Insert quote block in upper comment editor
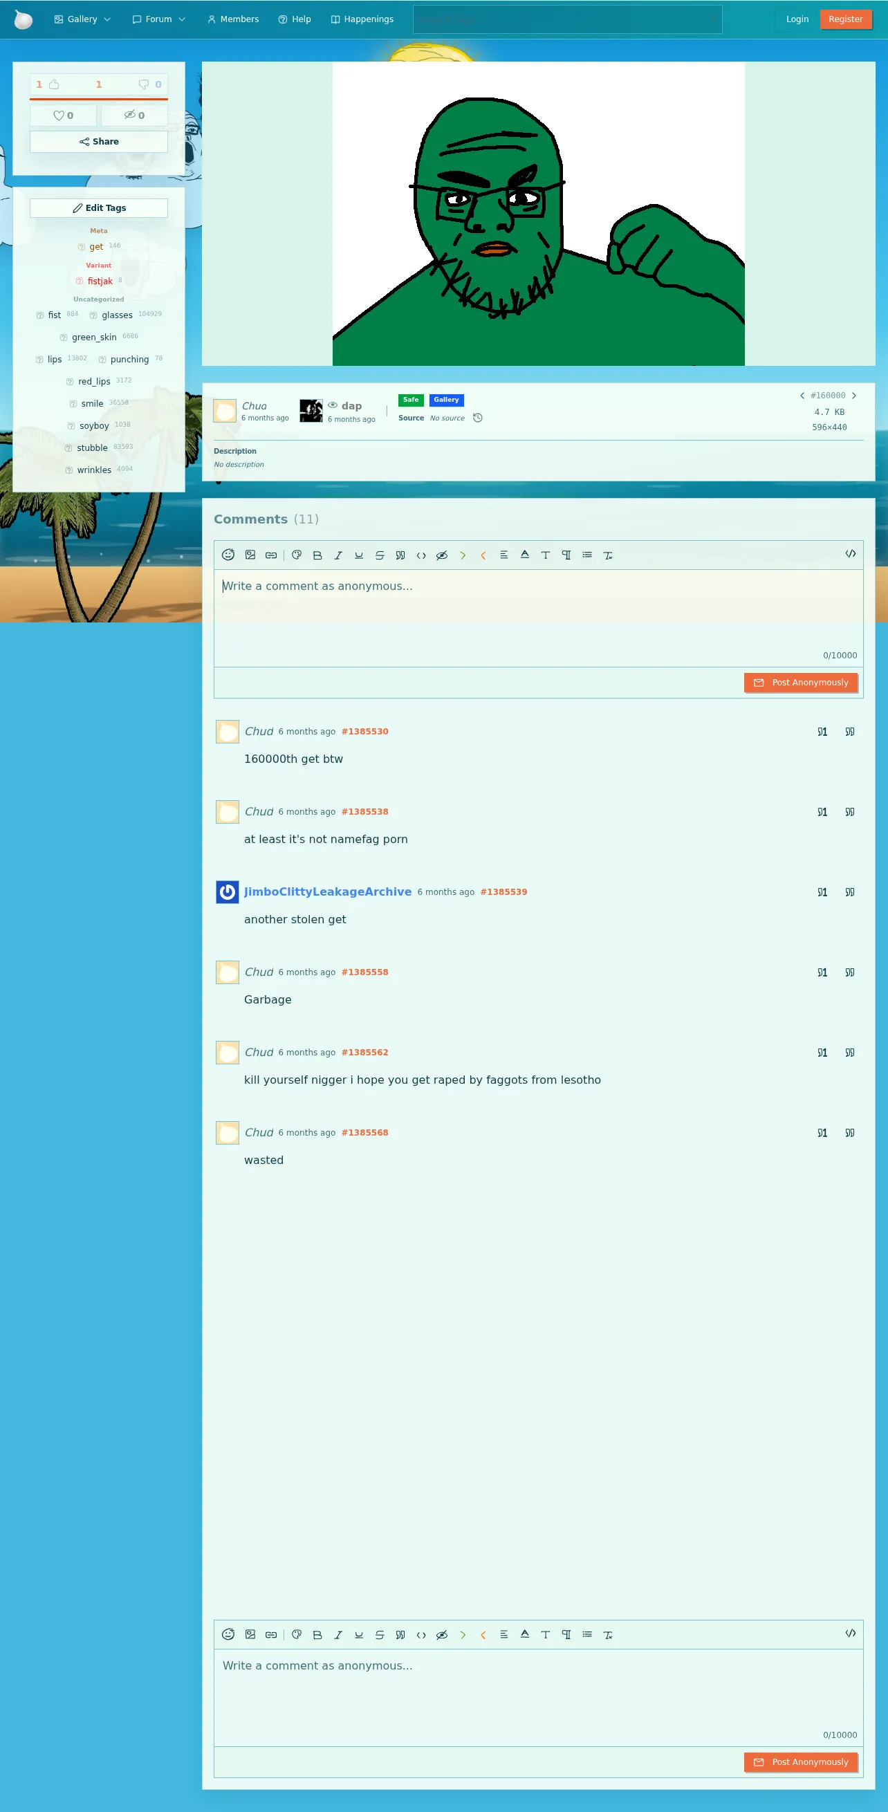 [400, 555]
